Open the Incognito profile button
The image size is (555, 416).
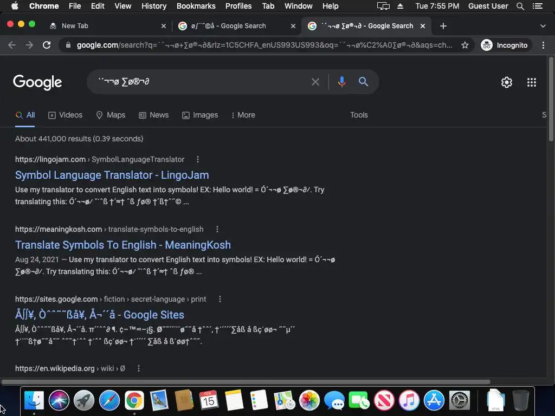pos(505,45)
